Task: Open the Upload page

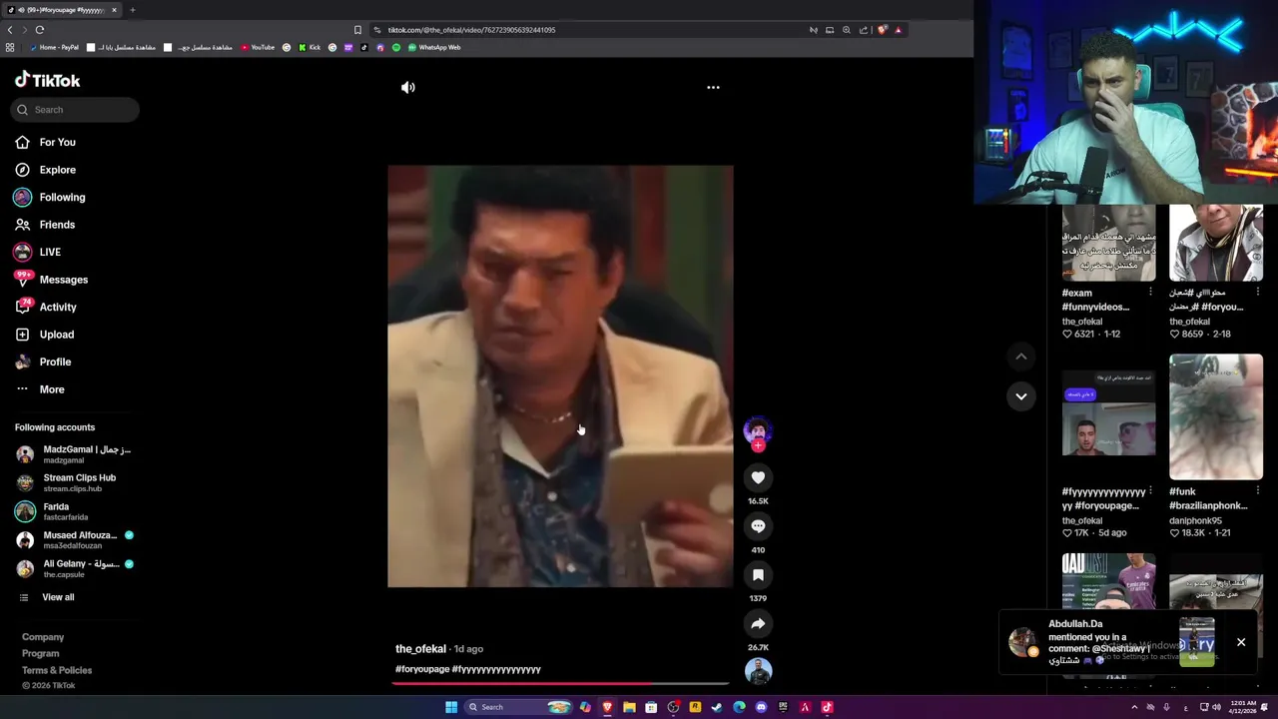Action: coord(45,335)
